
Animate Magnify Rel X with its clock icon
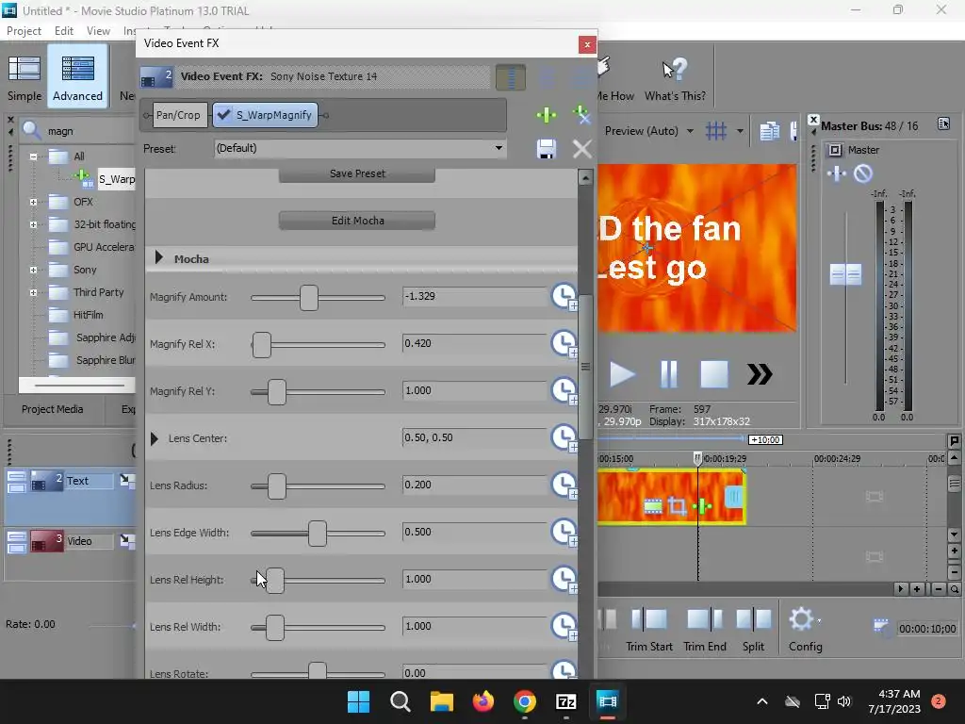click(564, 343)
